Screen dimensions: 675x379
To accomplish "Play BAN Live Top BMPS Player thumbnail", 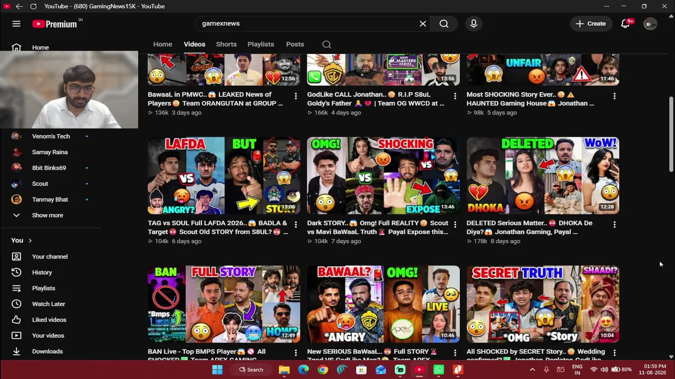I will click(x=224, y=304).
